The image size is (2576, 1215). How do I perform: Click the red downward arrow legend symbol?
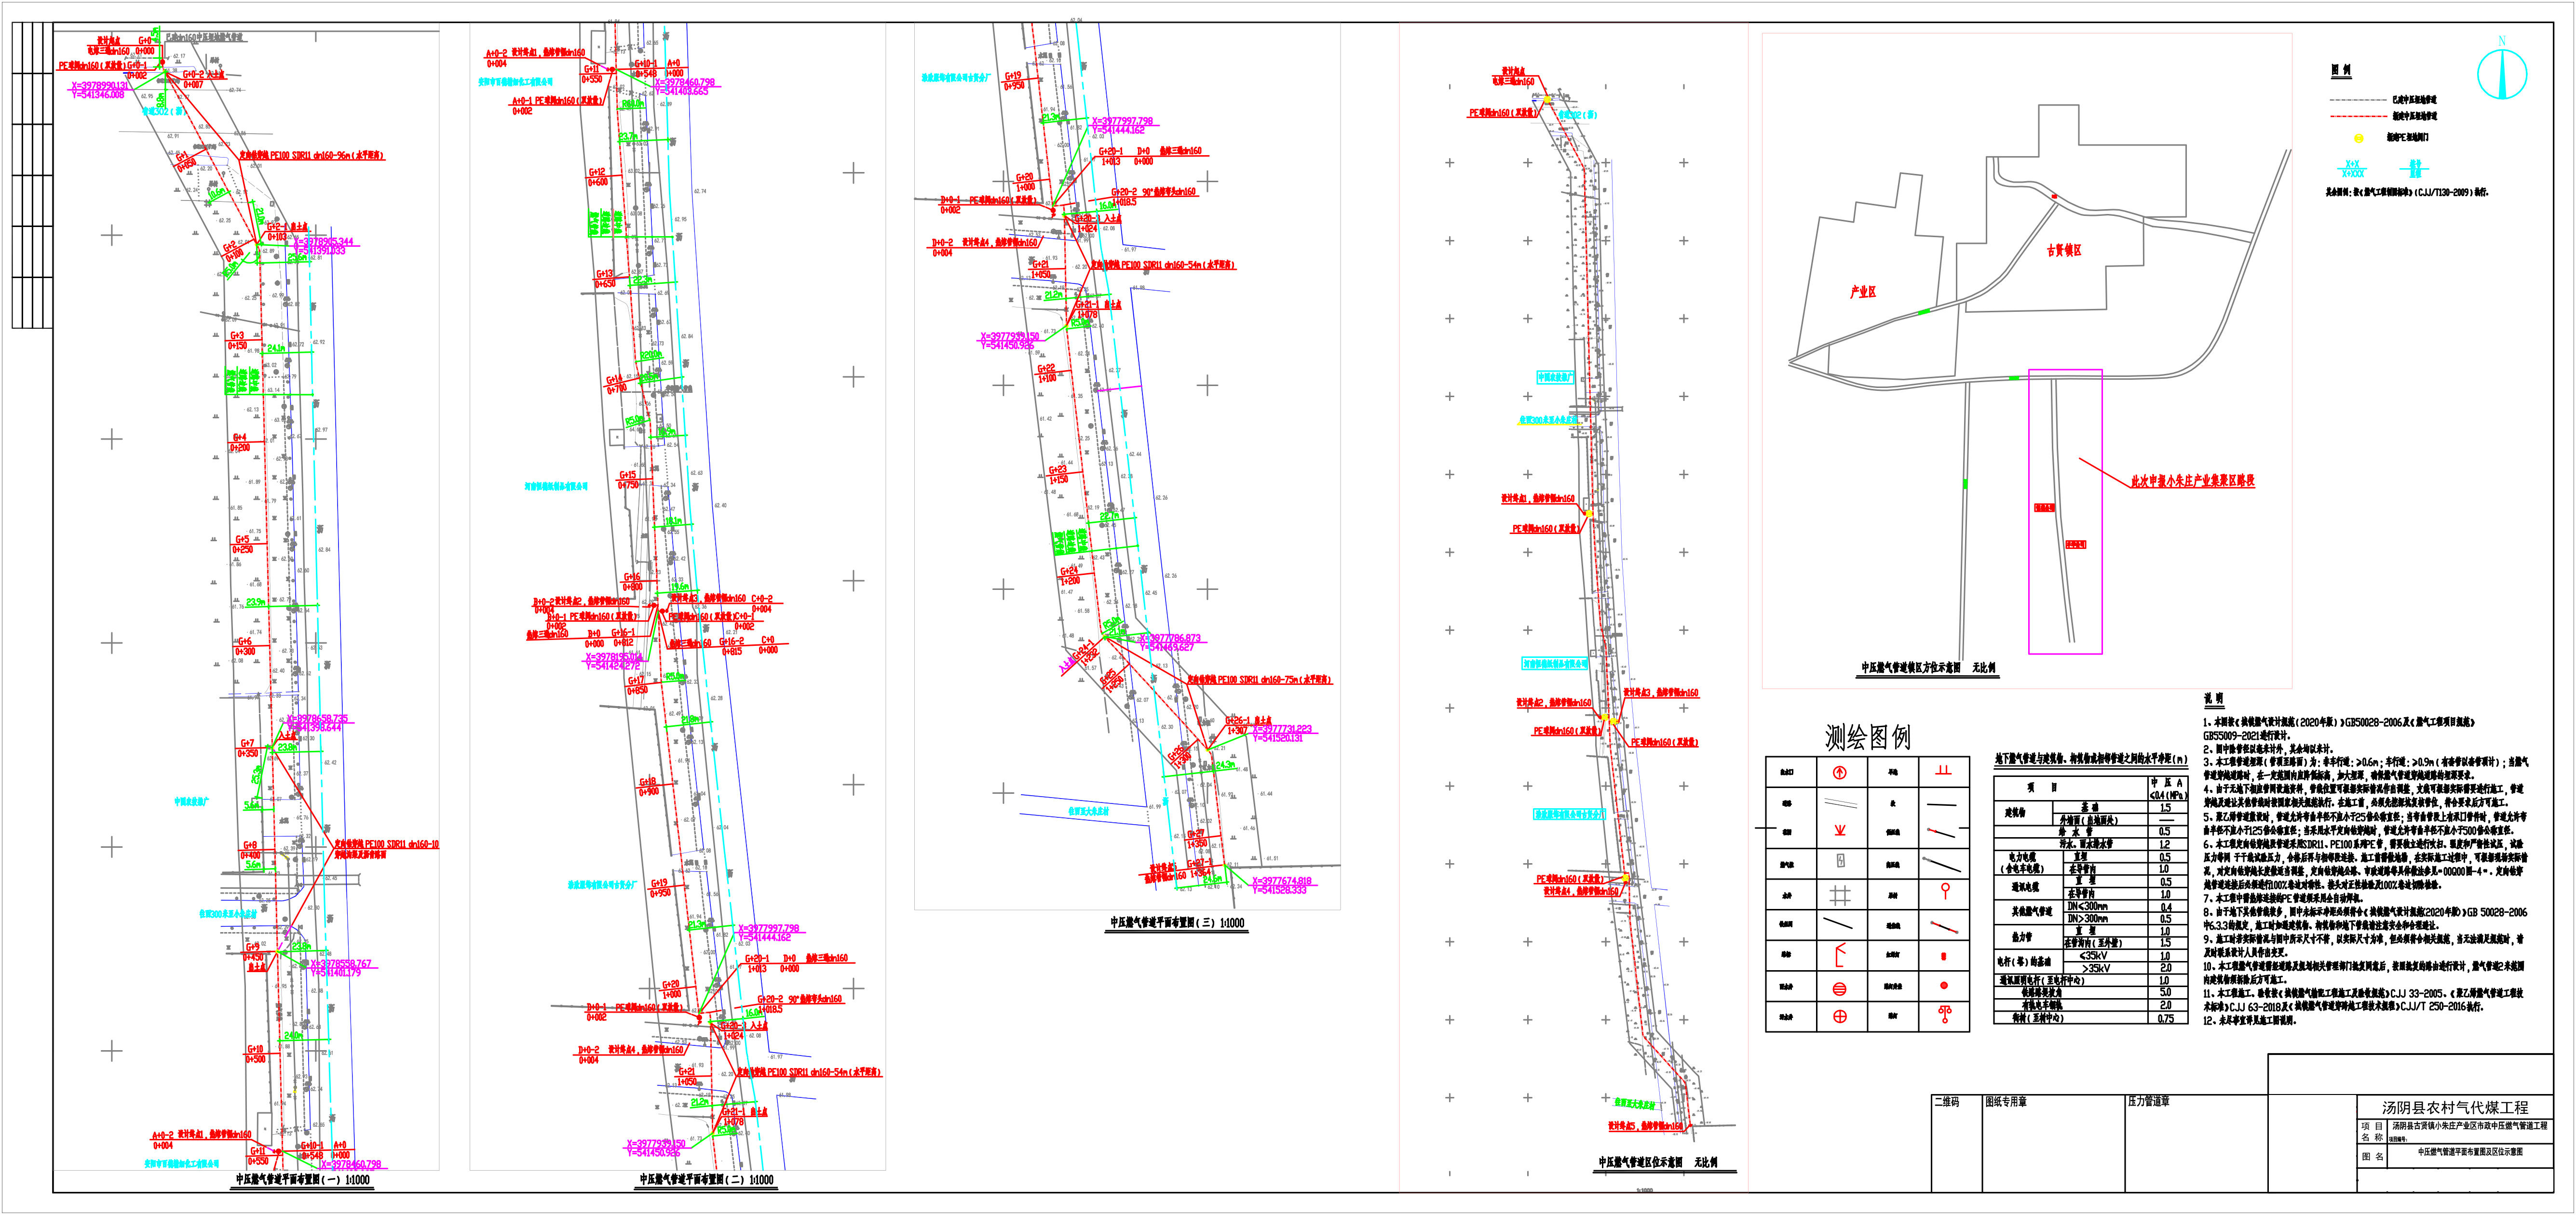(x=1840, y=830)
